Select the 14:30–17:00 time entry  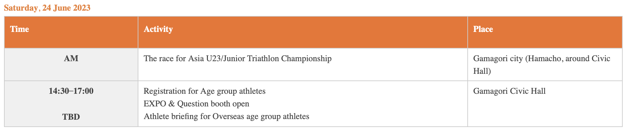point(71,91)
